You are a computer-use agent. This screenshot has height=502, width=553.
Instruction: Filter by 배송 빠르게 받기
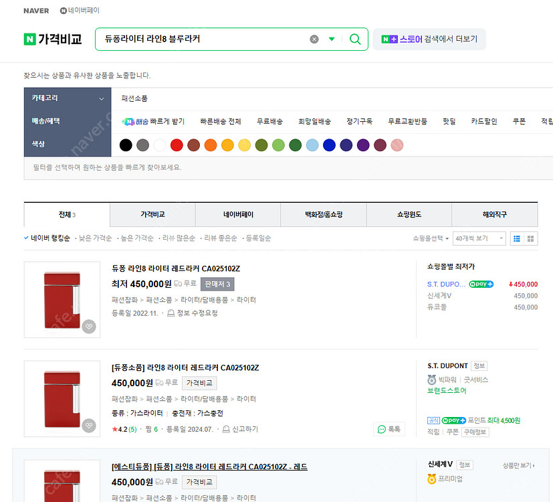pyautogui.click(x=153, y=121)
